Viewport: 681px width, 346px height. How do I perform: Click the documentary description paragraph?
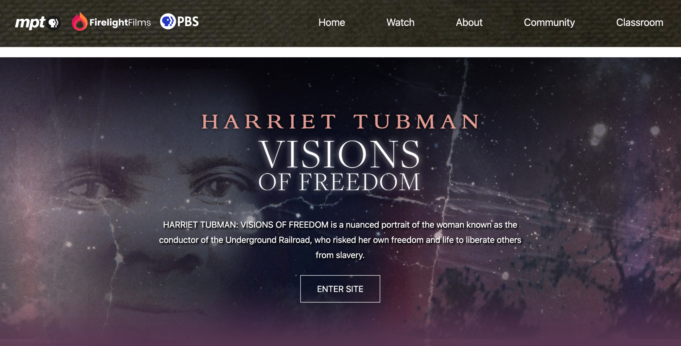tap(340, 240)
